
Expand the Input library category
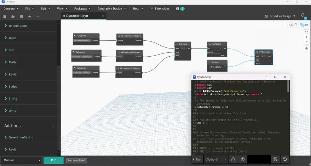click(x=28, y=38)
